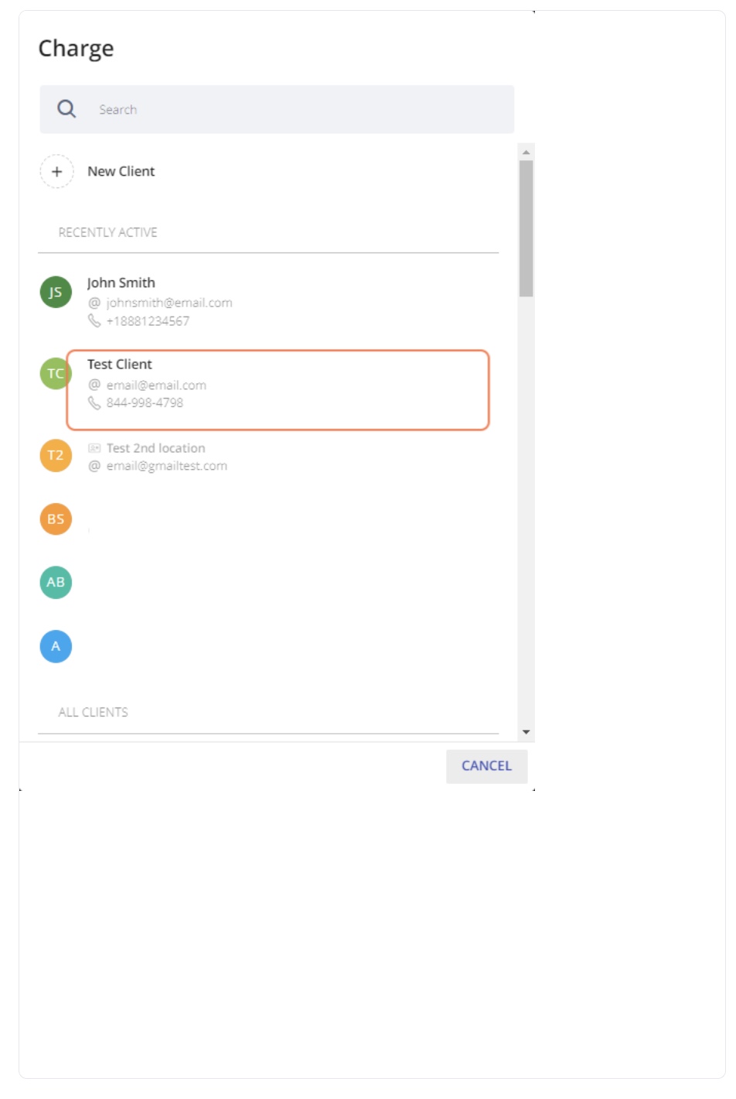Click the CANCEL button
The width and height of the screenshot is (736, 1099).
coord(486,765)
